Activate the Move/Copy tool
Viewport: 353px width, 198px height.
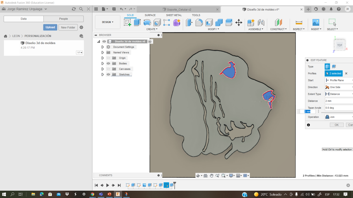239,22
